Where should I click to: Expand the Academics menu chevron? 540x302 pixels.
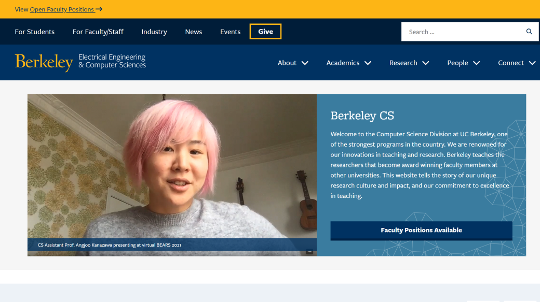[368, 63]
